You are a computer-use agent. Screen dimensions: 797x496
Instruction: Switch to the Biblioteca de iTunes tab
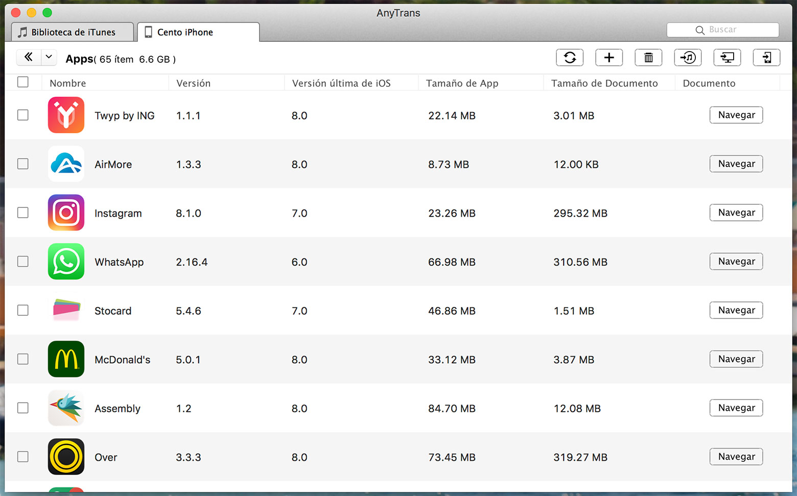click(73, 32)
